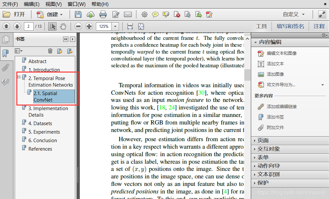
Task: Show the attachments paperclip panel
Action: 6,68
